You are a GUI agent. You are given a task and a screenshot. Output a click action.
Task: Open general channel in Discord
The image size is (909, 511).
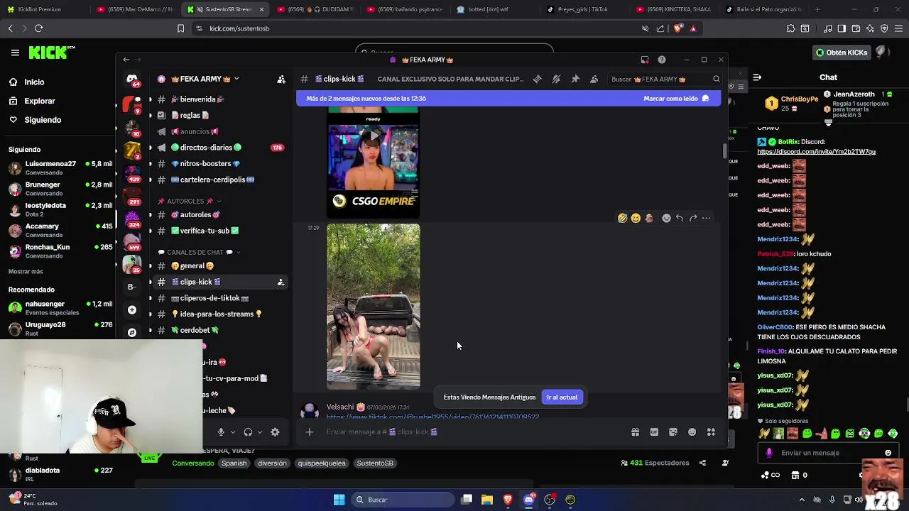pos(220,265)
